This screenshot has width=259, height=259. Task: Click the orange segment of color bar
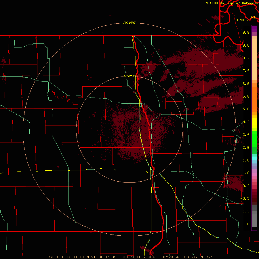click(x=254, y=99)
